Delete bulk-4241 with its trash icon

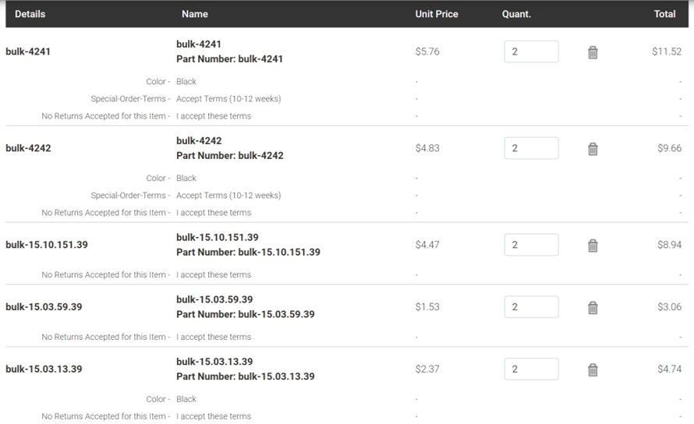(x=593, y=52)
